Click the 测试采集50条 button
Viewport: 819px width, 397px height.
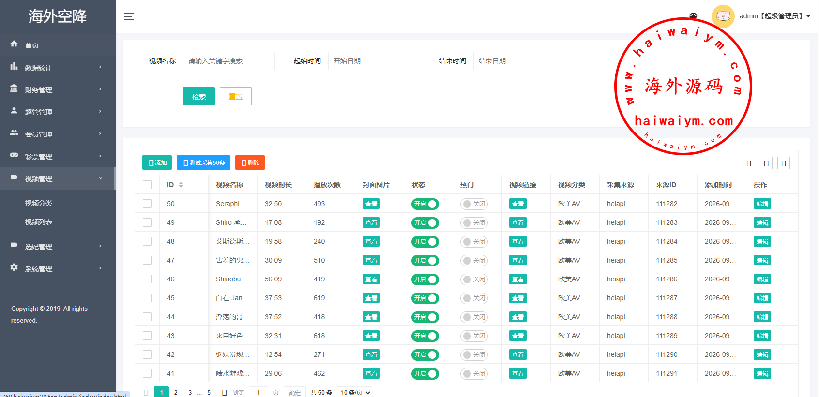tap(203, 162)
